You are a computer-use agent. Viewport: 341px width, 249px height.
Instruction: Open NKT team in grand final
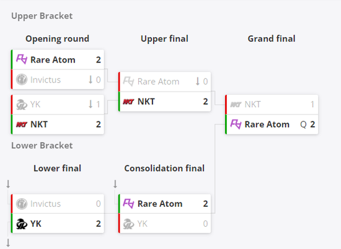[x=253, y=104]
